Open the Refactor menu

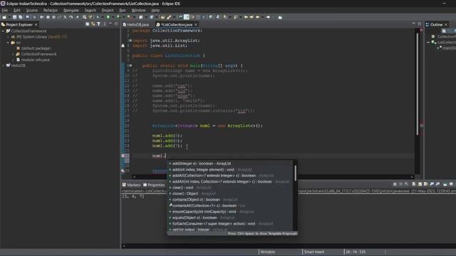(51, 10)
